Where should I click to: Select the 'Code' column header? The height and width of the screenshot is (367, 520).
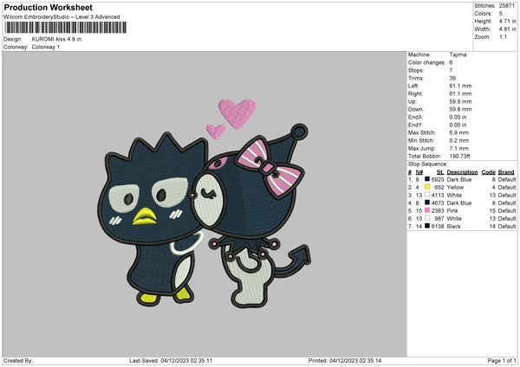click(489, 172)
